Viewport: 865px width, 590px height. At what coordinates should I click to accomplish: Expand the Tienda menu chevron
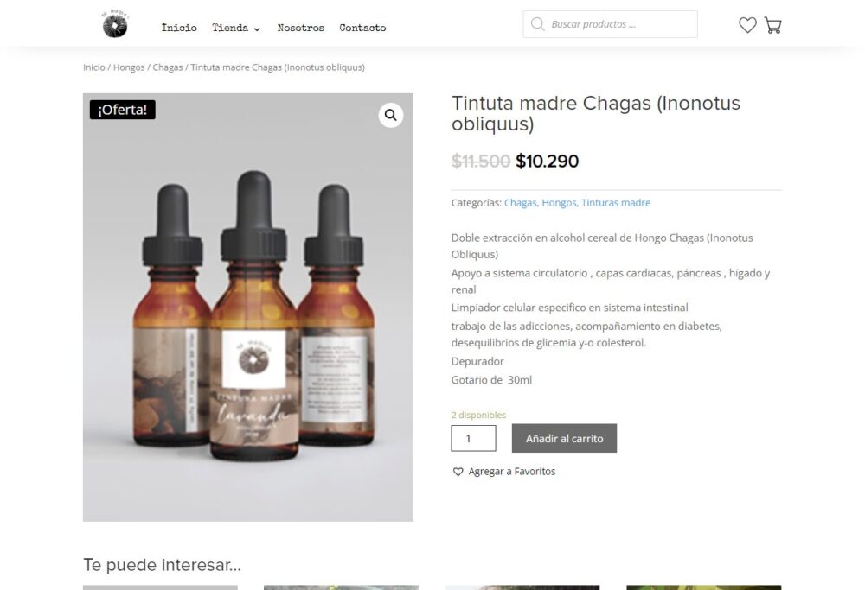(257, 29)
